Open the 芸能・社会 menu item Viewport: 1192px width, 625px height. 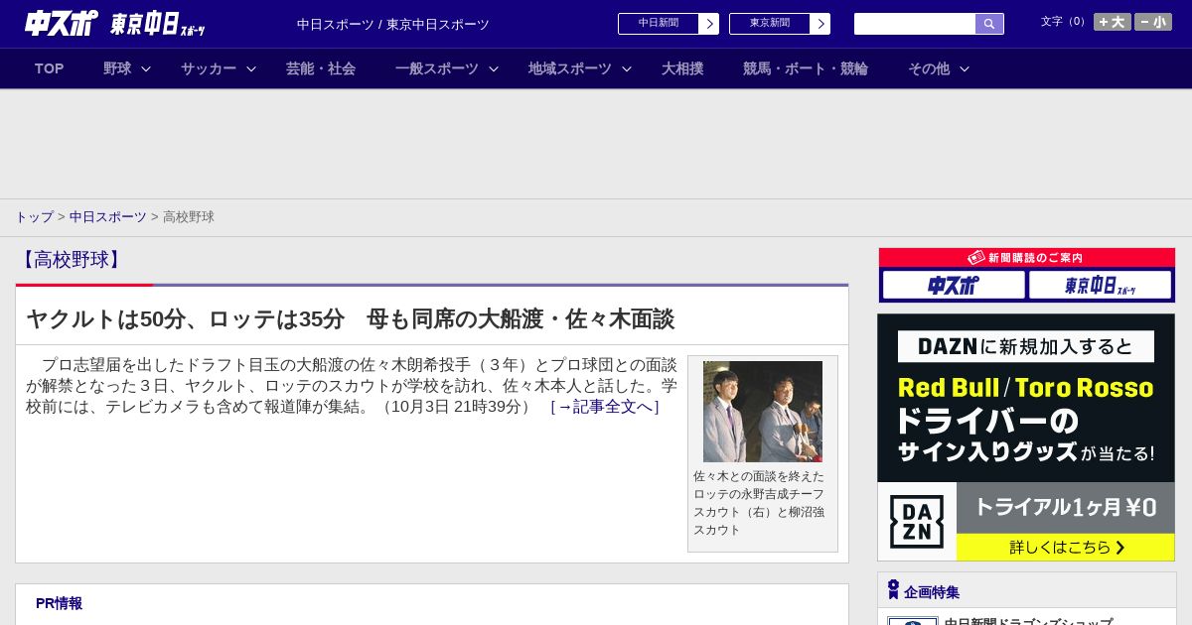321,68
